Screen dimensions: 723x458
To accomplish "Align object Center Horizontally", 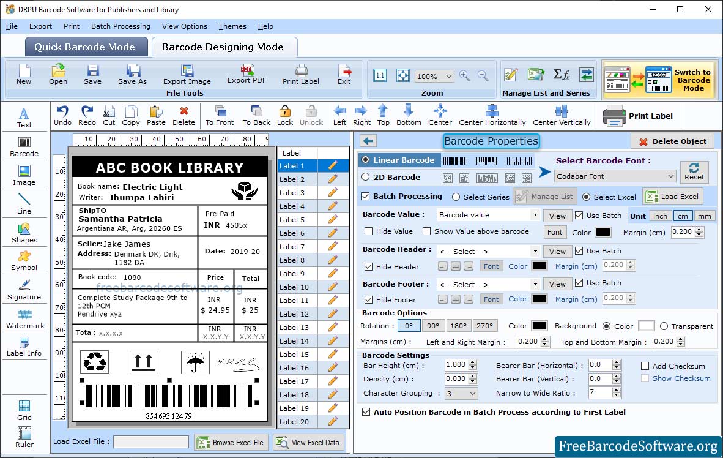I will point(492,116).
